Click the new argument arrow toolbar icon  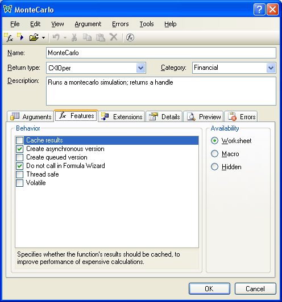click(x=20, y=37)
